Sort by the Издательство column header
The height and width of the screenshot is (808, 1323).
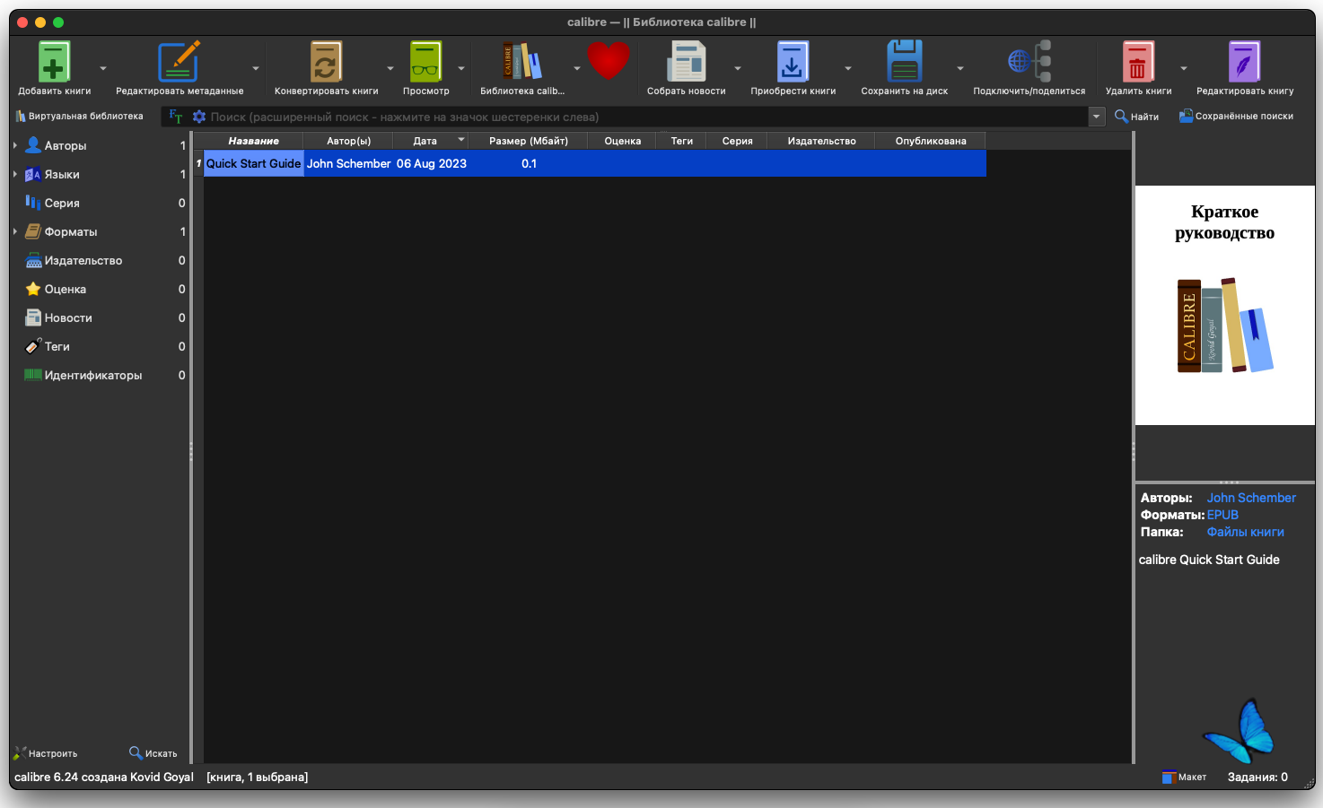point(822,141)
